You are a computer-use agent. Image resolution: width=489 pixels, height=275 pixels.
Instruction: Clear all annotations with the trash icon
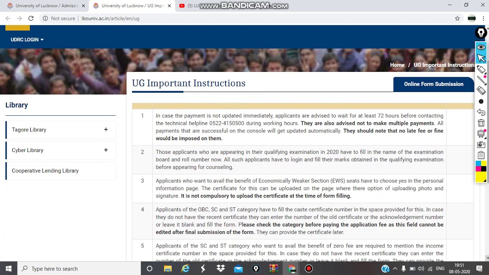point(481,123)
